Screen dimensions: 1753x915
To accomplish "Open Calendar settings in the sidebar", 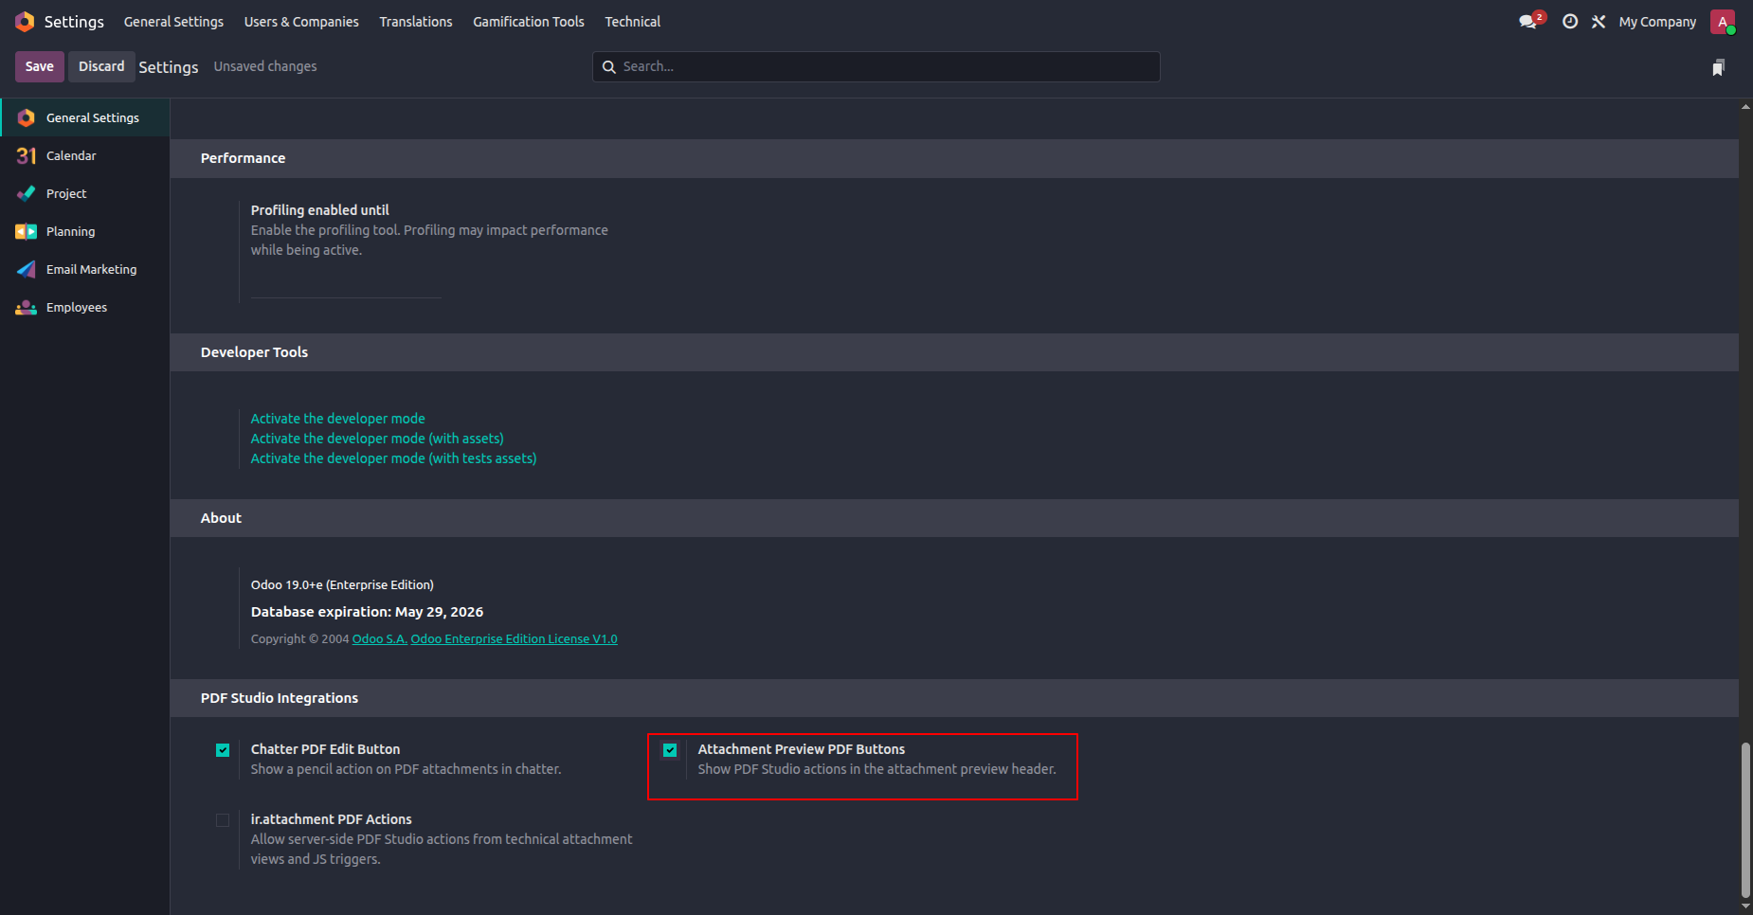I will [85, 155].
